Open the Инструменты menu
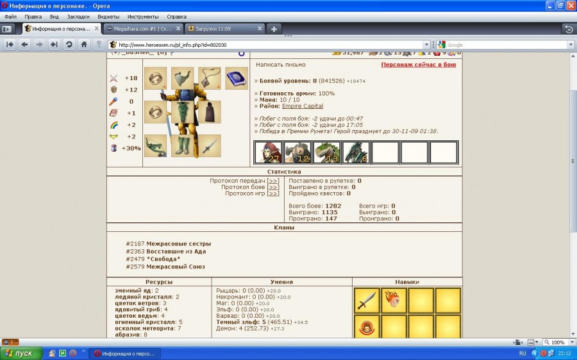577x360 pixels. pyautogui.click(x=143, y=17)
